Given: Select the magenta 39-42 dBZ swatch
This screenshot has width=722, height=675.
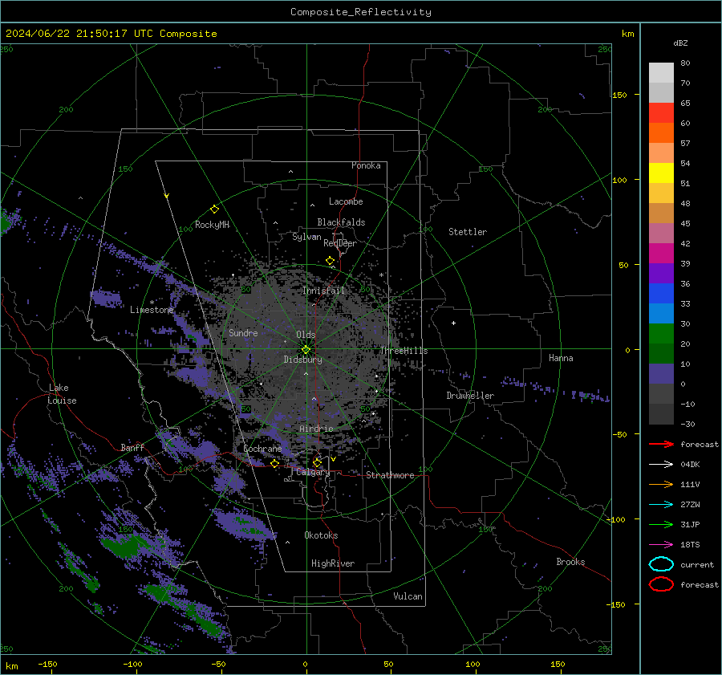Looking at the screenshot, I should pos(661,254).
